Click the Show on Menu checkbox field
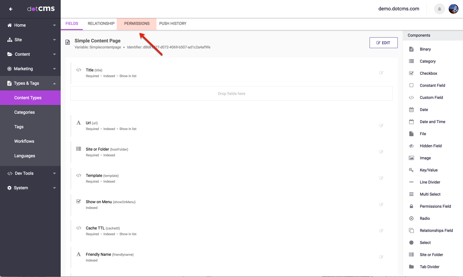Screen dimensions: 463x277 pyautogui.click(x=99, y=202)
